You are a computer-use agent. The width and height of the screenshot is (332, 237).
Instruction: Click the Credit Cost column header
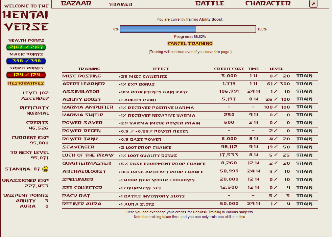(x=229, y=69)
